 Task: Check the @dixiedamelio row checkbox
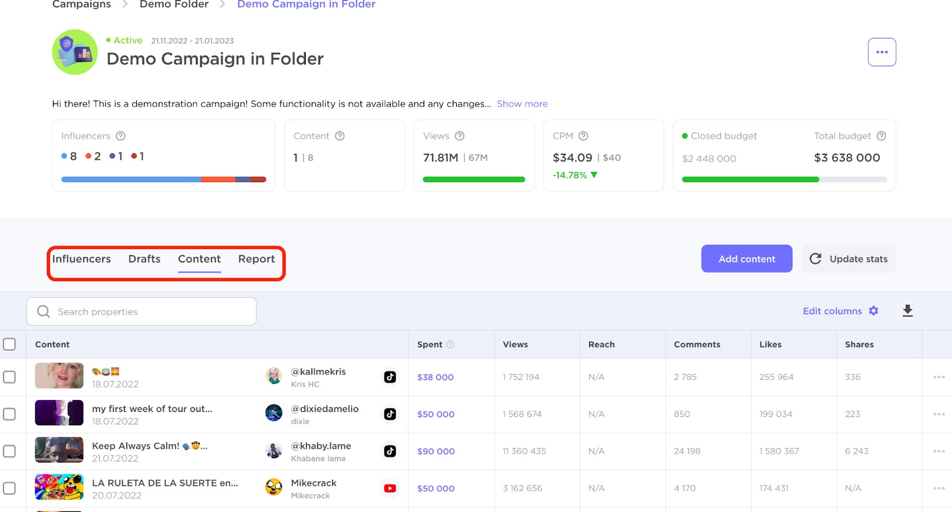coord(10,414)
